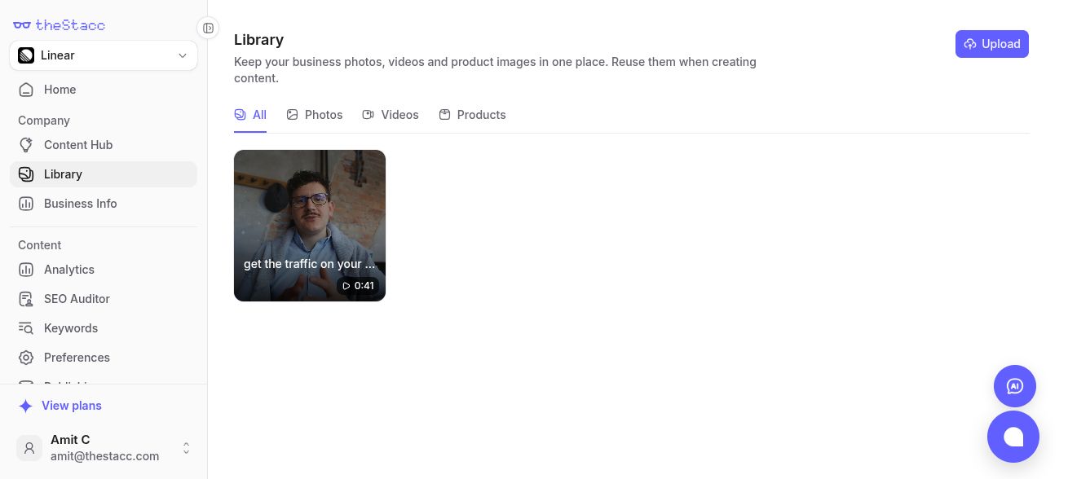Open the support chat bubble launcher
This screenshot has height=479, width=1068.
click(x=1013, y=437)
